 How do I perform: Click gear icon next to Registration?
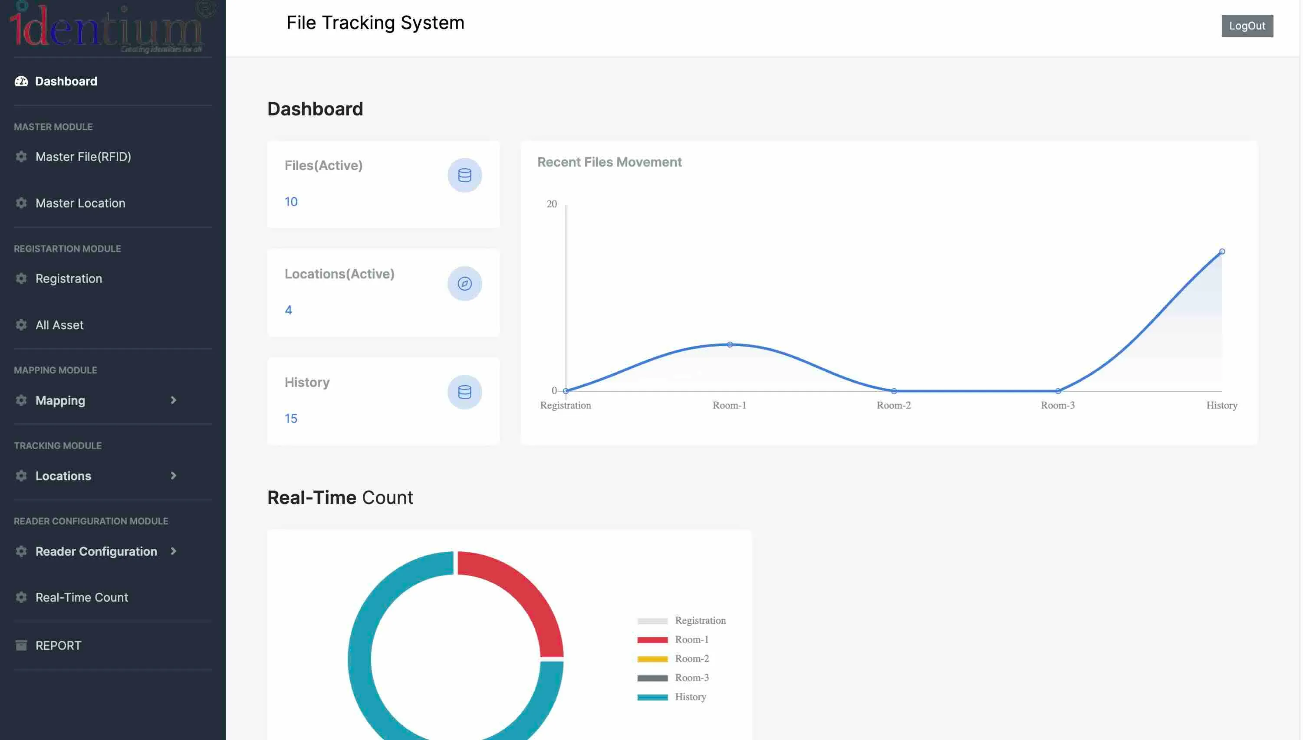(x=21, y=278)
